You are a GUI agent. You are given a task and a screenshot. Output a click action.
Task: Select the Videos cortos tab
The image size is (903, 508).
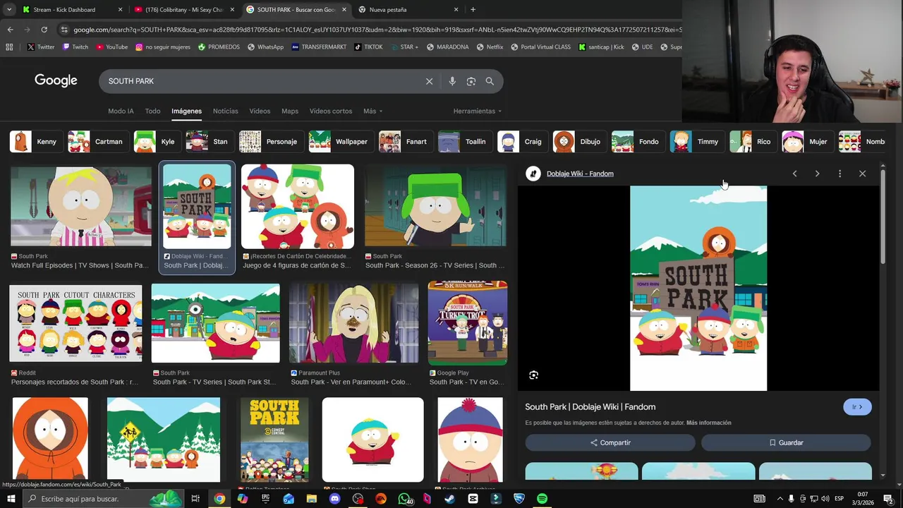pyautogui.click(x=331, y=111)
